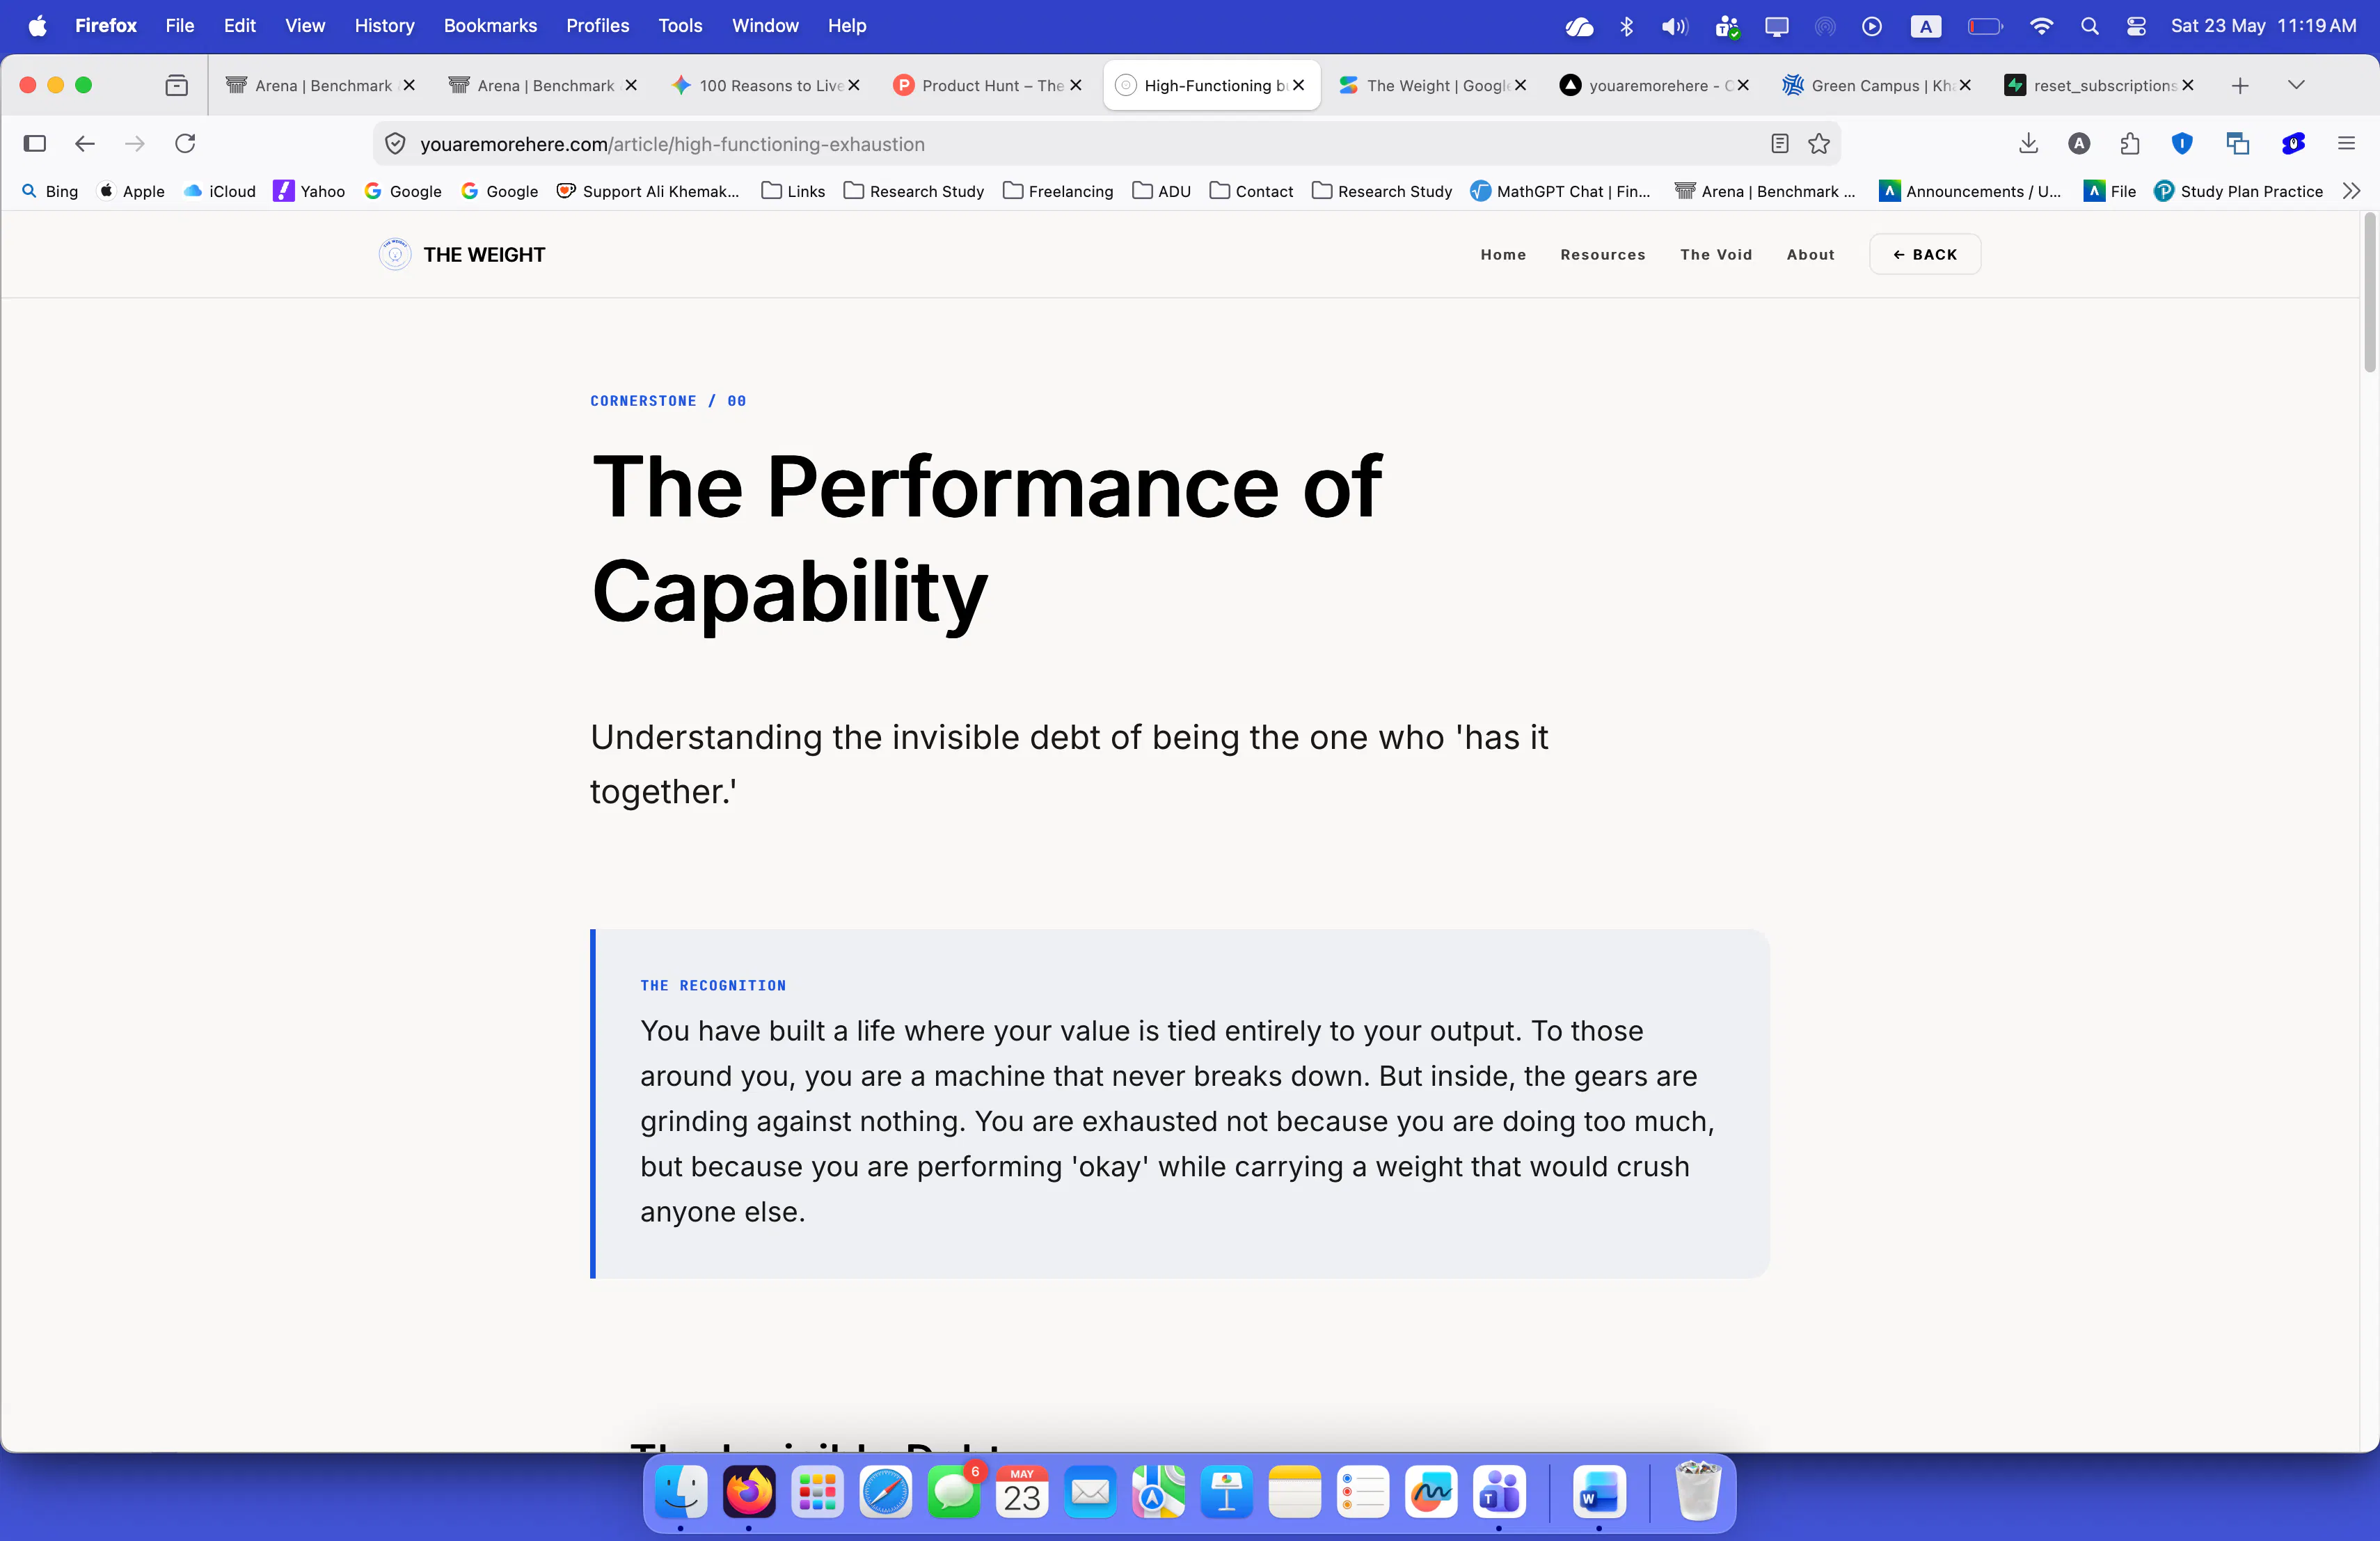The image size is (2380, 1541).
Task: Open Launchpad from the Dock
Action: (x=817, y=1493)
